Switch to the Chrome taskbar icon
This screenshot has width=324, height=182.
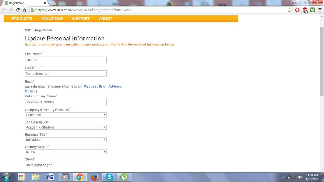click(80, 177)
